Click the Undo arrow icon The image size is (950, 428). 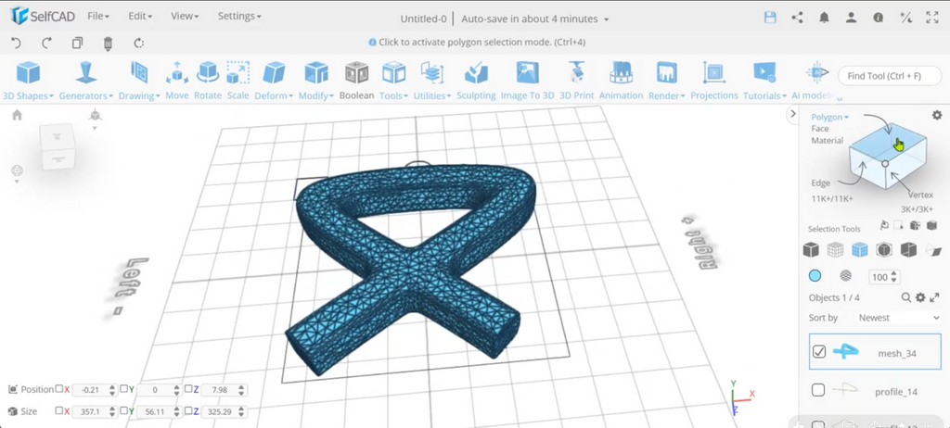[17, 43]
